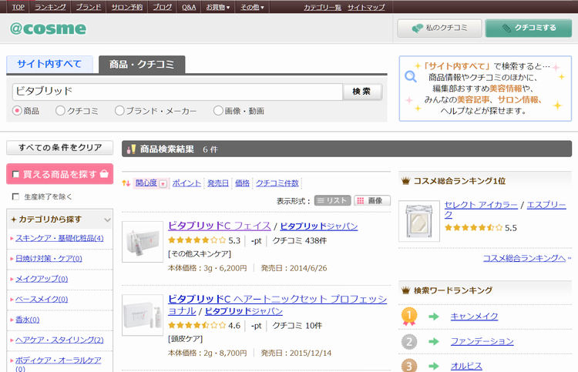Click the rank 2 medal icon

[408, 342]
